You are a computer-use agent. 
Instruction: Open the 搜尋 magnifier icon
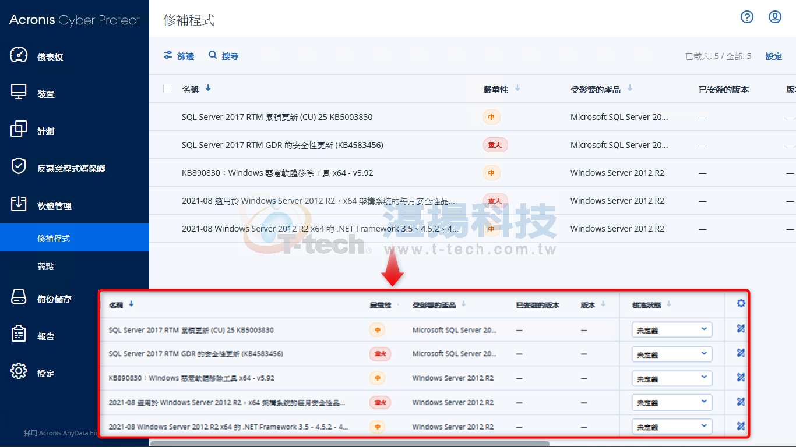213,55
